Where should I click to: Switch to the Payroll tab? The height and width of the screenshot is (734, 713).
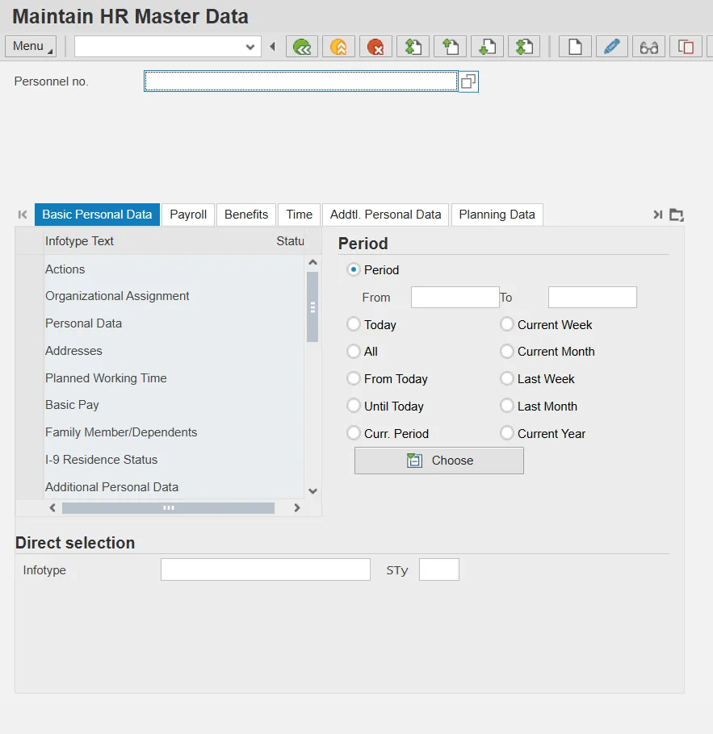coord(188,215)
